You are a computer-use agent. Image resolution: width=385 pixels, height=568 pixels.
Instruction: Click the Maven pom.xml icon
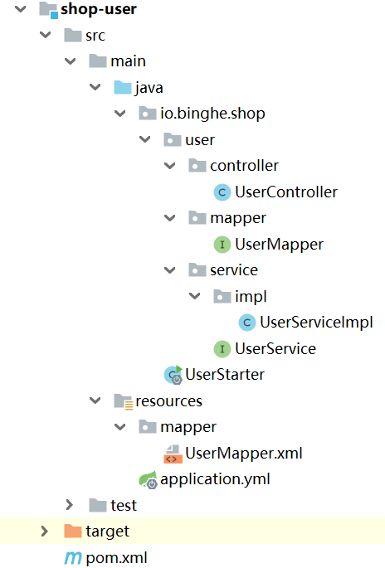(x=73, y=558)
